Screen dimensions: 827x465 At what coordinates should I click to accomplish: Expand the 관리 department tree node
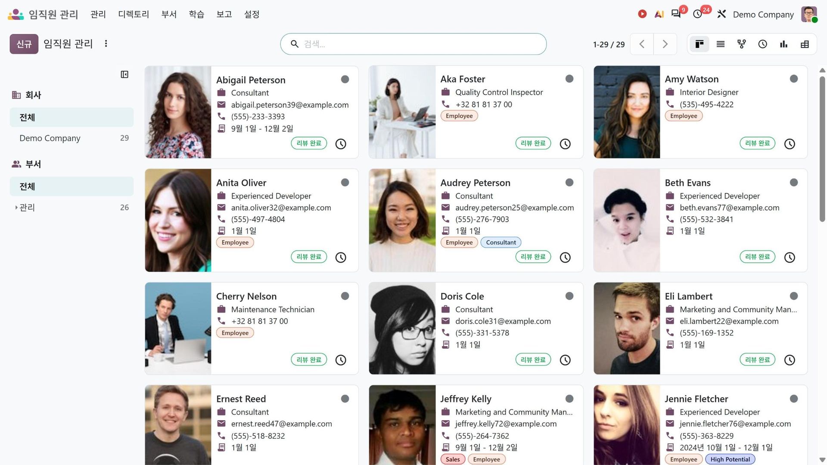16,208
